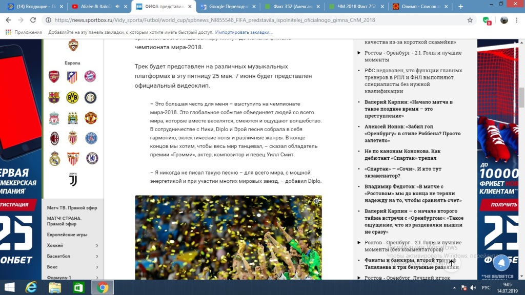Open the Liverpool club crest

tap(54, 118)
